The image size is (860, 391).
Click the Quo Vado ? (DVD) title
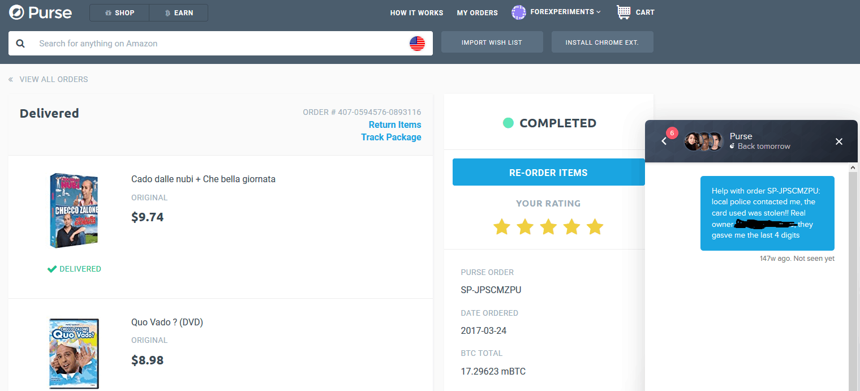(x=167, y=322)
